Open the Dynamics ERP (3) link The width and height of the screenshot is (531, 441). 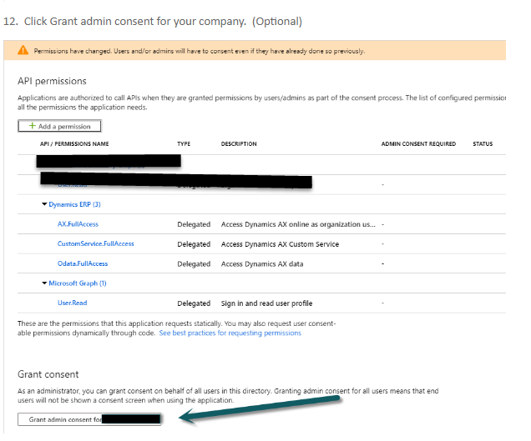[x=74, y=204]
